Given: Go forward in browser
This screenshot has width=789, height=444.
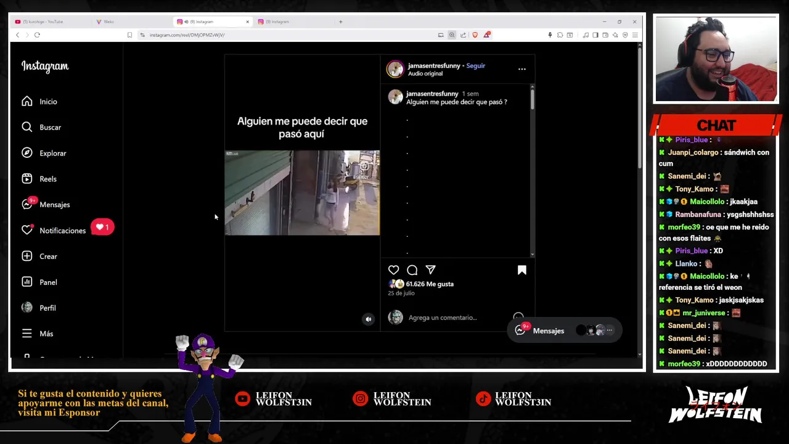Looking at the screenshot, I should coord(27,35).
